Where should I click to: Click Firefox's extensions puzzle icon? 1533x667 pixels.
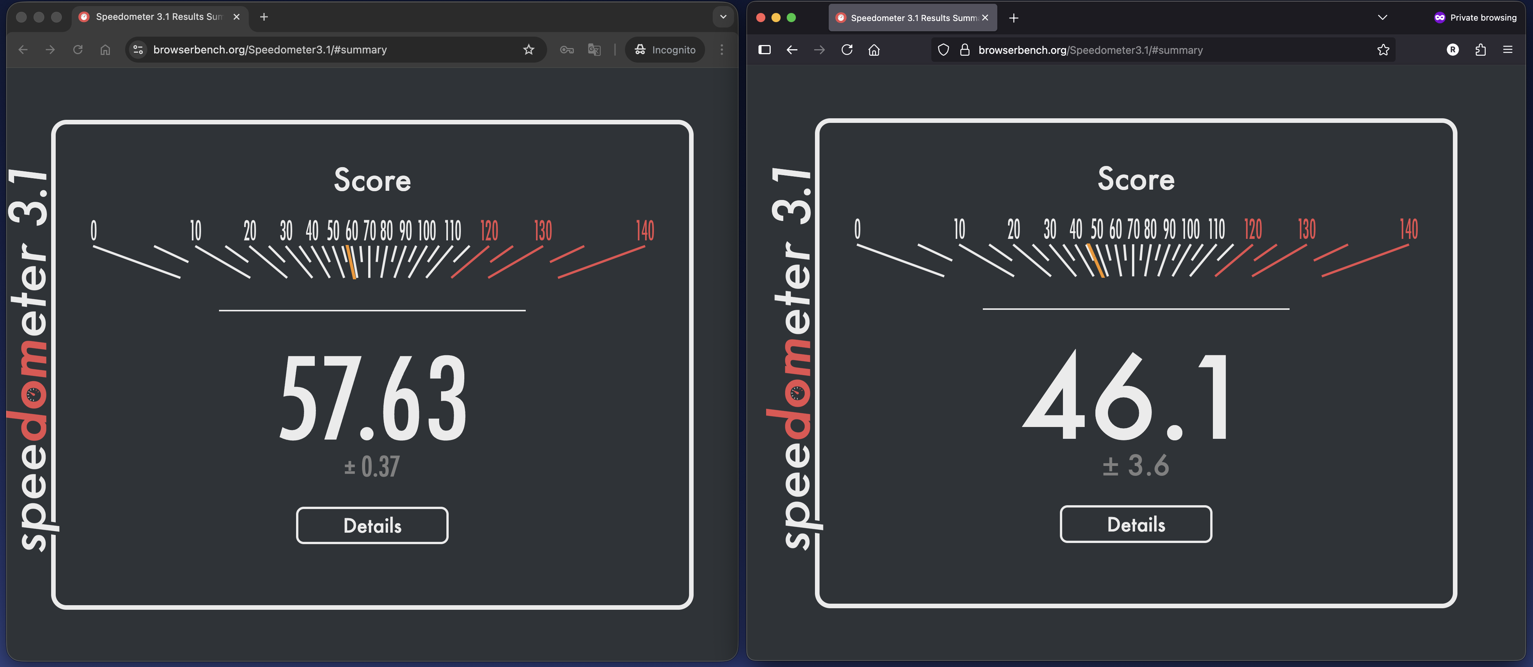click(x=1481, y=50)
